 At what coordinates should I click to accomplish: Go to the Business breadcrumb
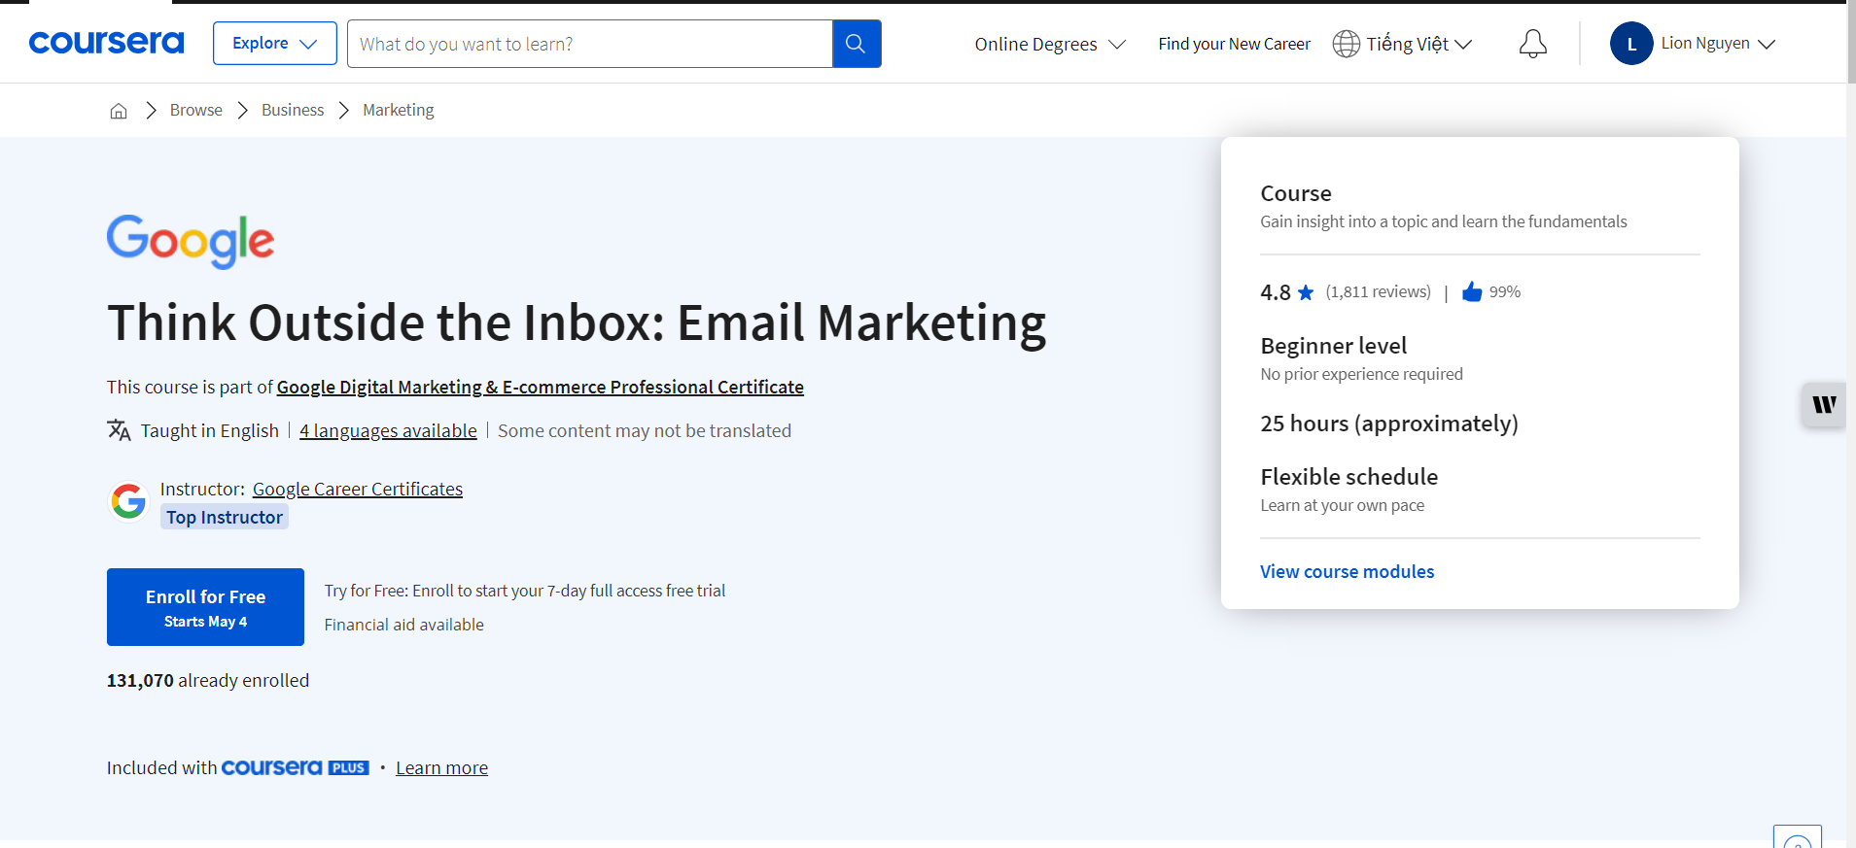tap(293, 111)
